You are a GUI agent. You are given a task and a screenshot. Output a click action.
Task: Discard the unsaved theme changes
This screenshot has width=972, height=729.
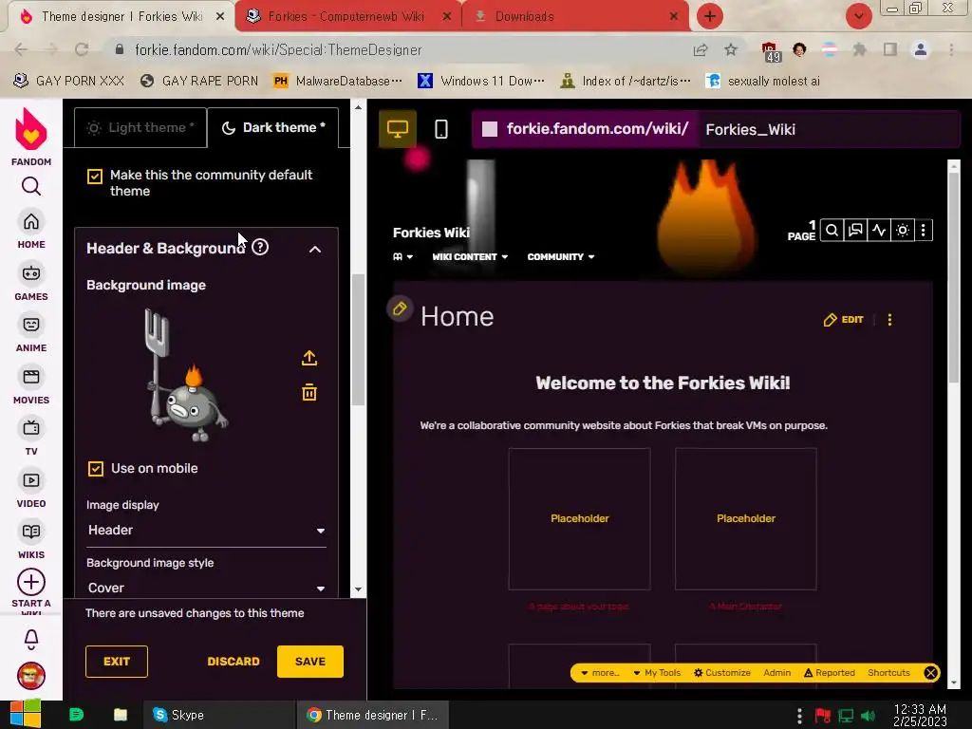click(234, 662)
